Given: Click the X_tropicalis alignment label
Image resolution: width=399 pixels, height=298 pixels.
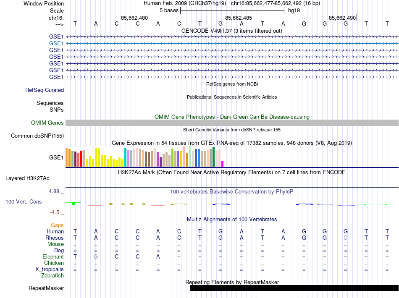Looking at the screenshot, I should coord(50,269).
